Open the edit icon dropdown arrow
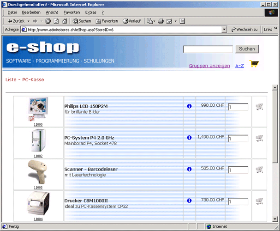This screenshot has height=231, width=280. [x=176, y=21]
